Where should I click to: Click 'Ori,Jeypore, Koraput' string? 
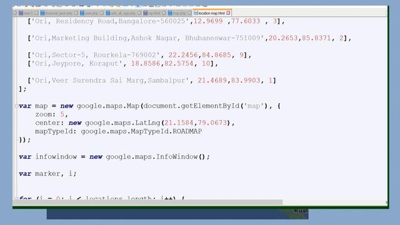76,63
